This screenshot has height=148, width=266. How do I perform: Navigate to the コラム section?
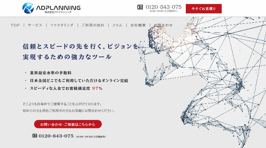117,25
